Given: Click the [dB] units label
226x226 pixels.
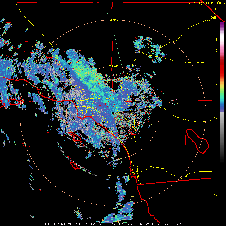Looking at the screenshot, I should point(214,17).
